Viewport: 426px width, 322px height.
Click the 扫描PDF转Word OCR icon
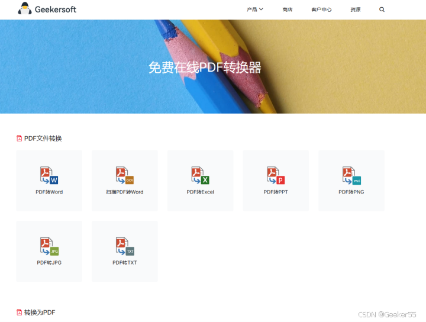pos(125,176)
